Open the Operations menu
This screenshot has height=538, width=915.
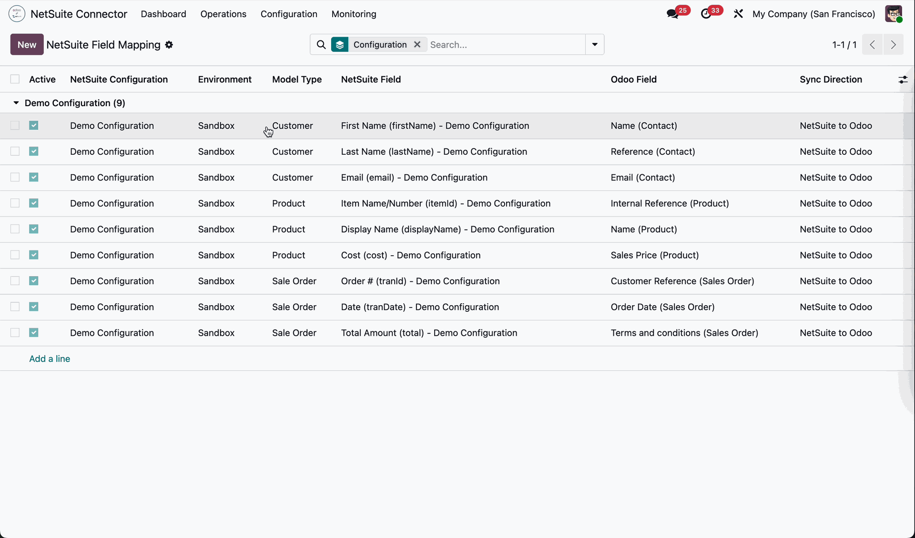(224, 14)
